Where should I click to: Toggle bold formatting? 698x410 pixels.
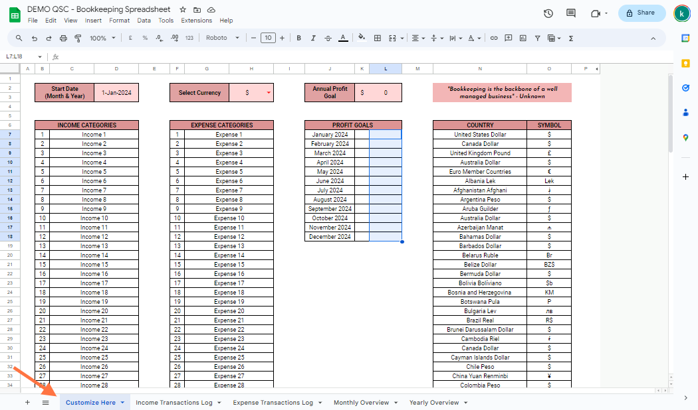coord(298,38)
